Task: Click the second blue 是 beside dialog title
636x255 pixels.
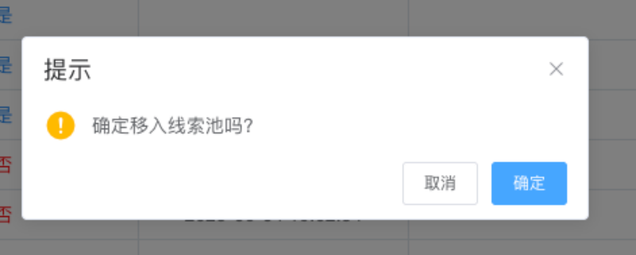Action: [5, 65]
